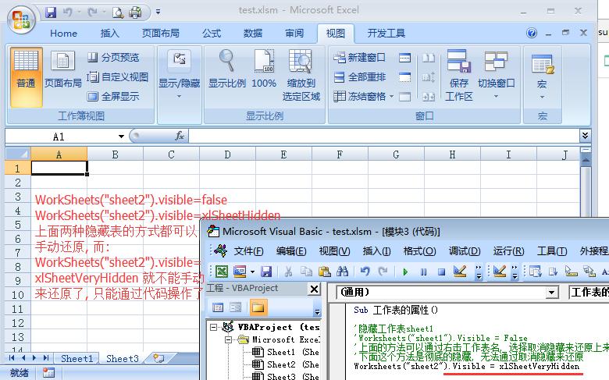
Task: Open the 页面布局 ribbon tab
Action: point(161,34)
